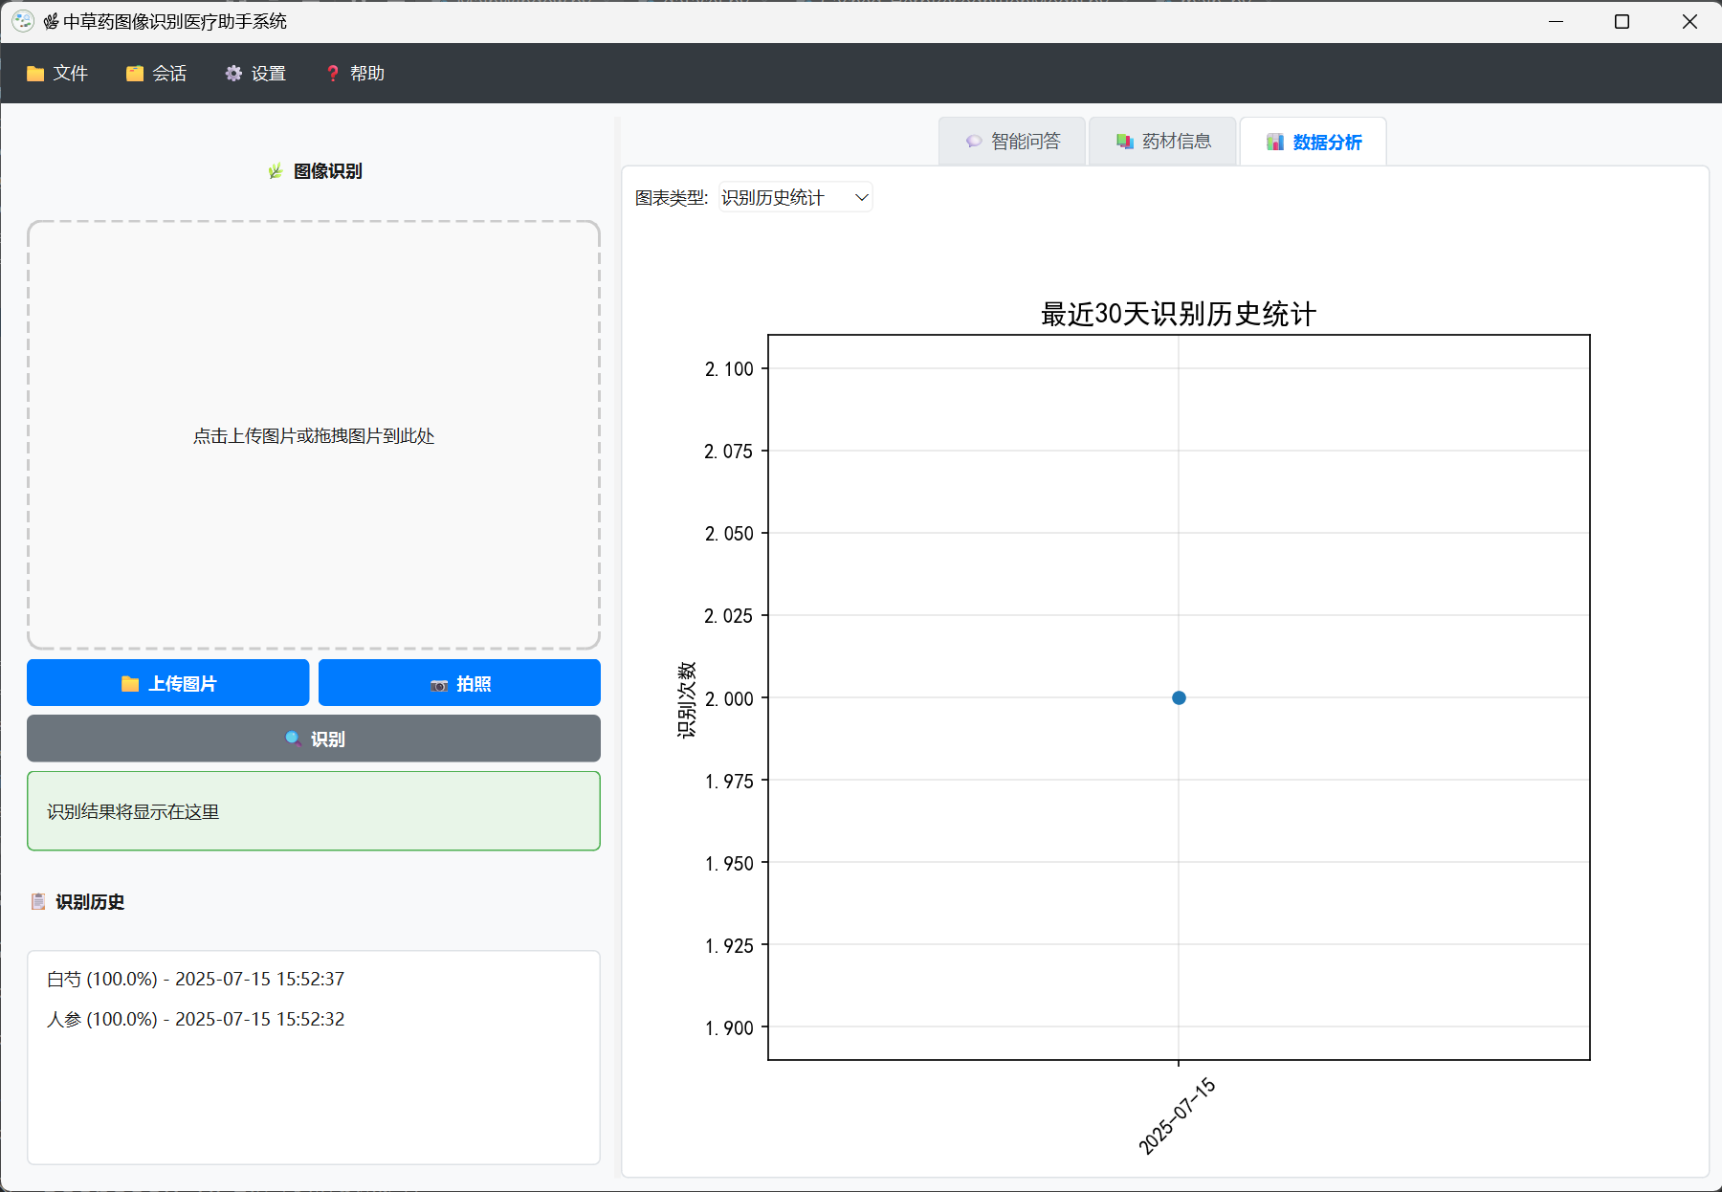Select the 数据分析 tab
Viewport: 1722px width, 1192px height.
click(x=1314, y=142)
